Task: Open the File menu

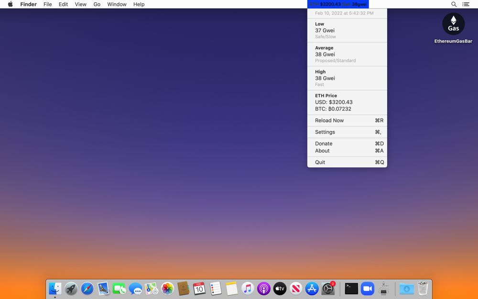Action: coord(47,4)
